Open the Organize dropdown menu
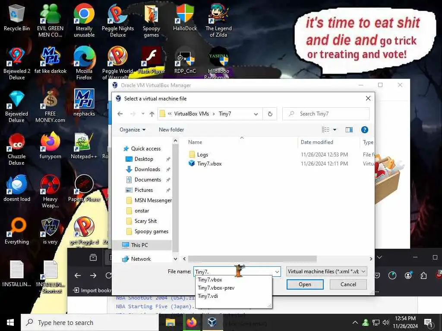 tap(132, 129)
